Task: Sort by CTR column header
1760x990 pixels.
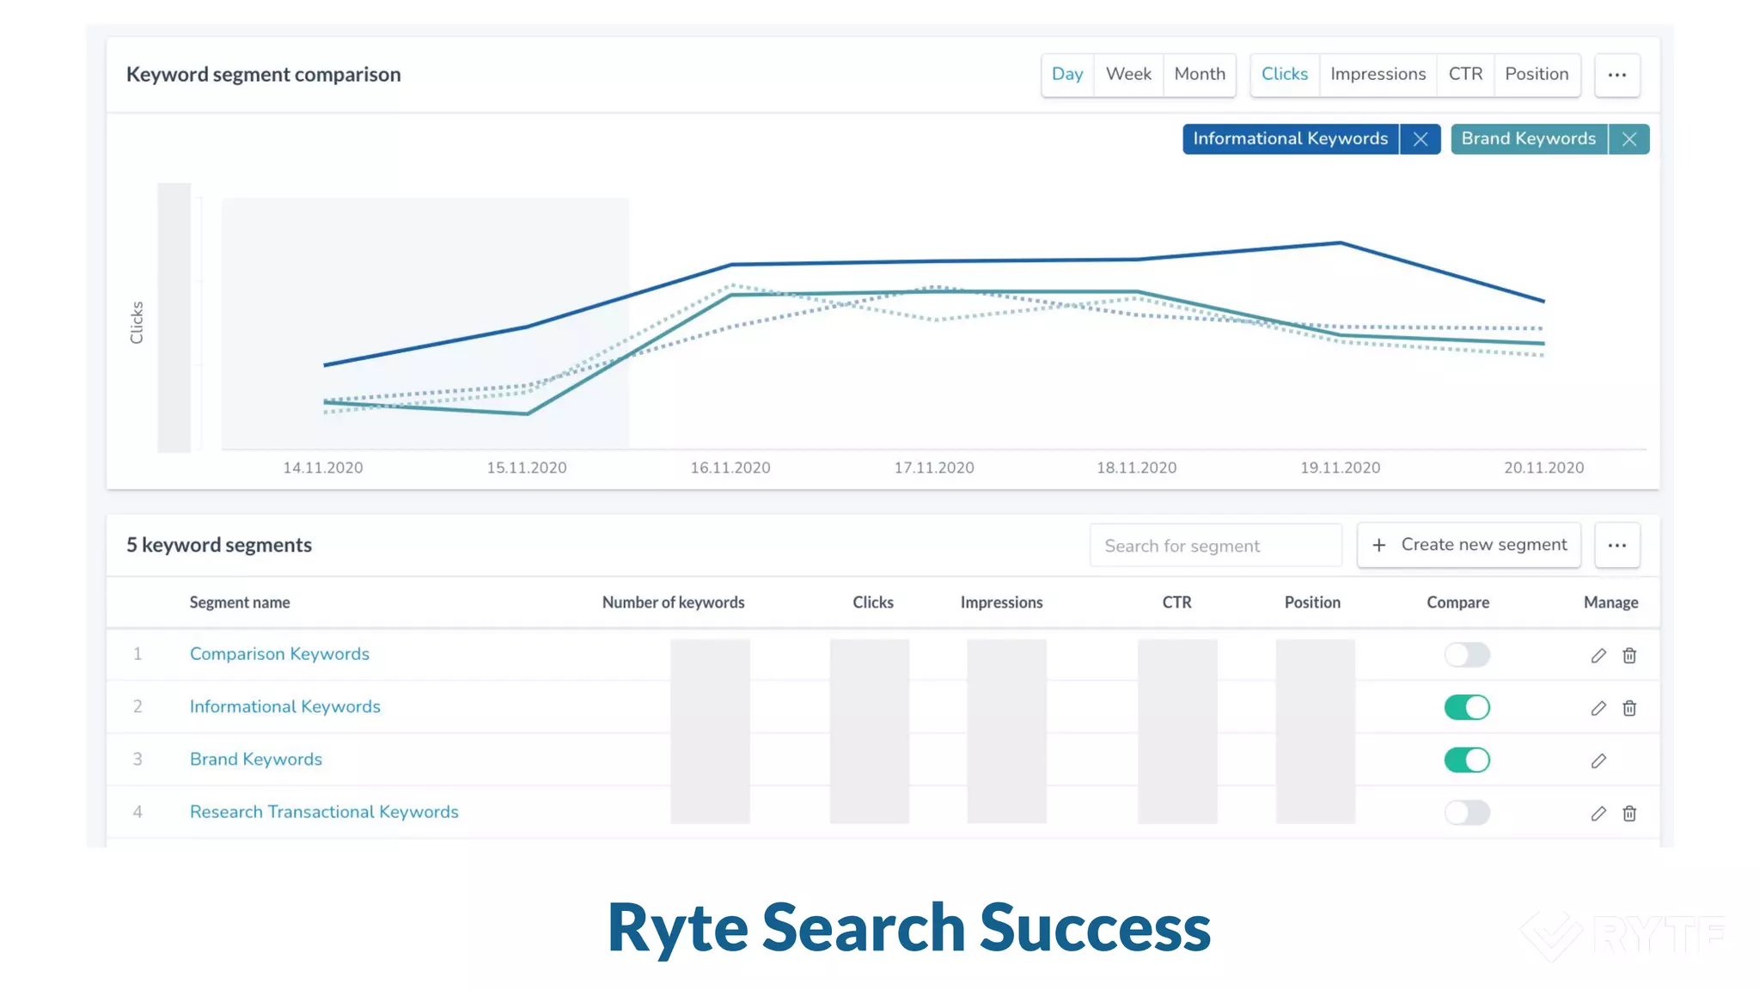Action: [1177, 602]
